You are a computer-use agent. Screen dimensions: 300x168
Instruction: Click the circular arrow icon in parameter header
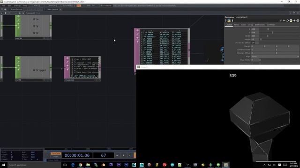[x=287, y=21]
